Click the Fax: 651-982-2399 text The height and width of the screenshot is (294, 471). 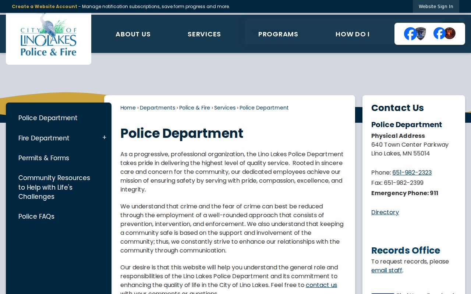click(397, 183)
